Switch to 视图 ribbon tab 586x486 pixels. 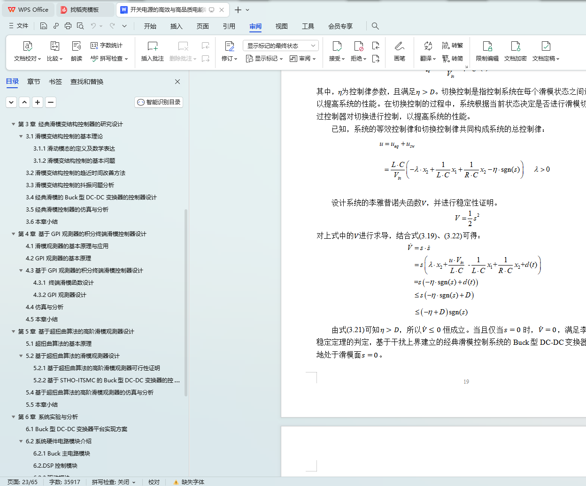pyautogui.click(x=282, y=26)
